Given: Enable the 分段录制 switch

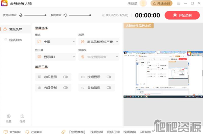Looking at the screenshot, I should pyautogui.click(x=66, y=88).
